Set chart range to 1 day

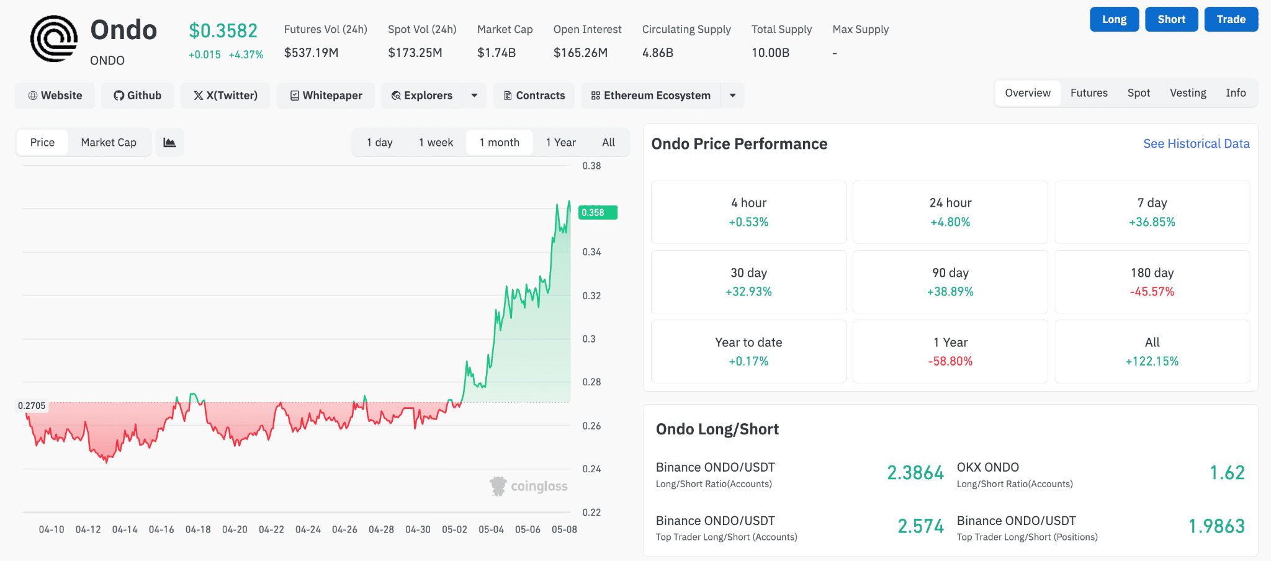click(380, 143)
